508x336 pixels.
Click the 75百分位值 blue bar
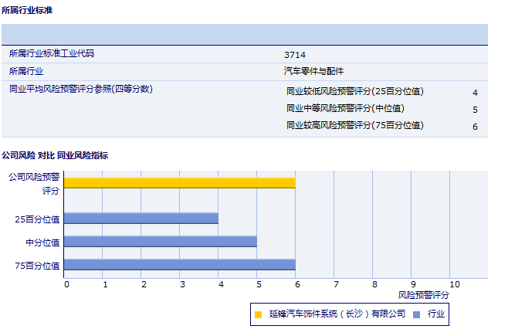point(180,265)
